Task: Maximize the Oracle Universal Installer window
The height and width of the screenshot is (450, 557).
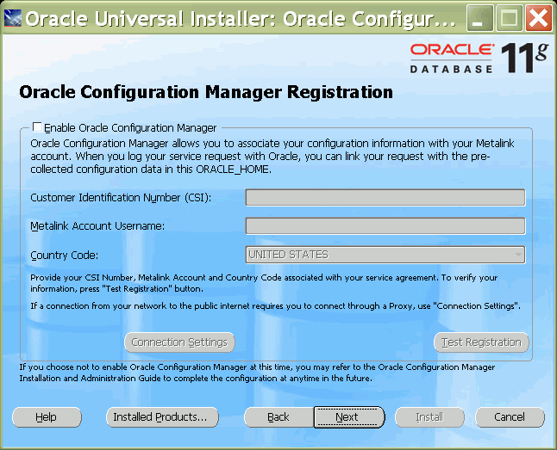Action: [510, 17]
